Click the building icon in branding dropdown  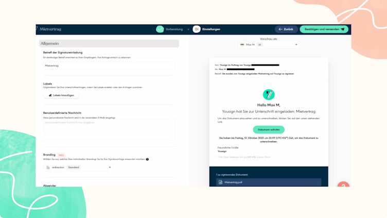tap(48, 167)
